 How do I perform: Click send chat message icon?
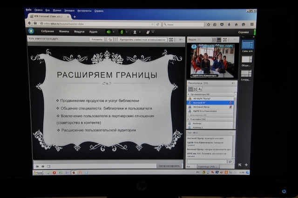[230, 161]
